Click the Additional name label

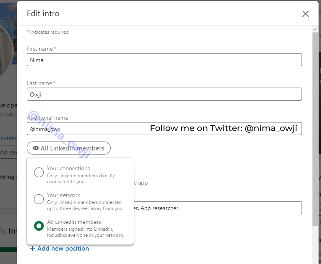(47, 118)
